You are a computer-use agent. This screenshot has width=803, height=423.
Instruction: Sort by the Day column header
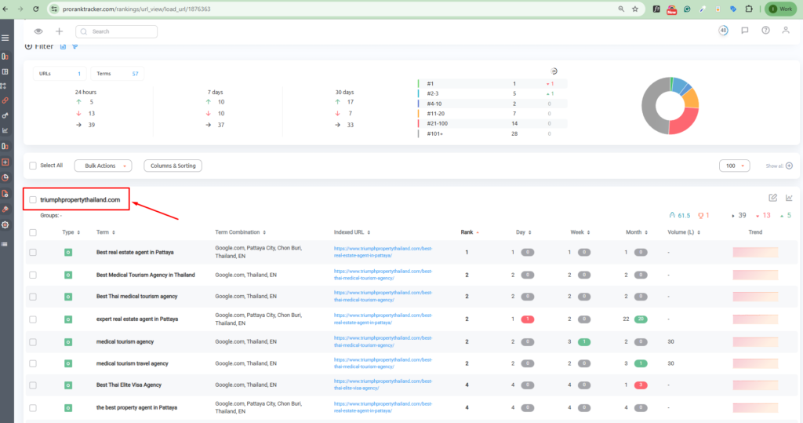click(523, 232)
